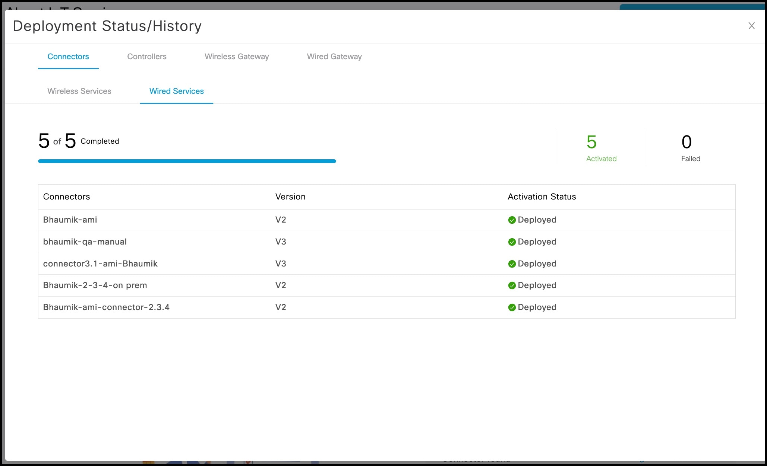
Task: Click the Deployed checkmark for Bhaumik-ami-connector-2.3.4
Action: [512, 307]
